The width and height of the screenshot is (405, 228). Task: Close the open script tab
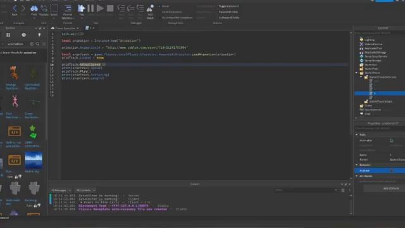94,28
